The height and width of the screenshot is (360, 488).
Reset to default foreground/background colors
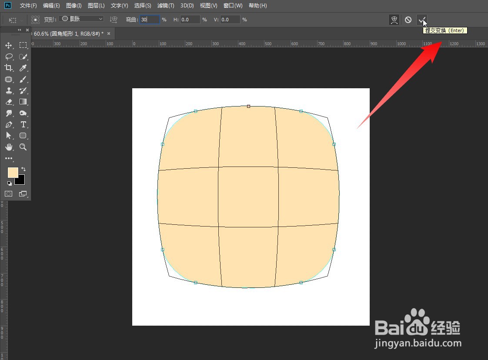9,183
